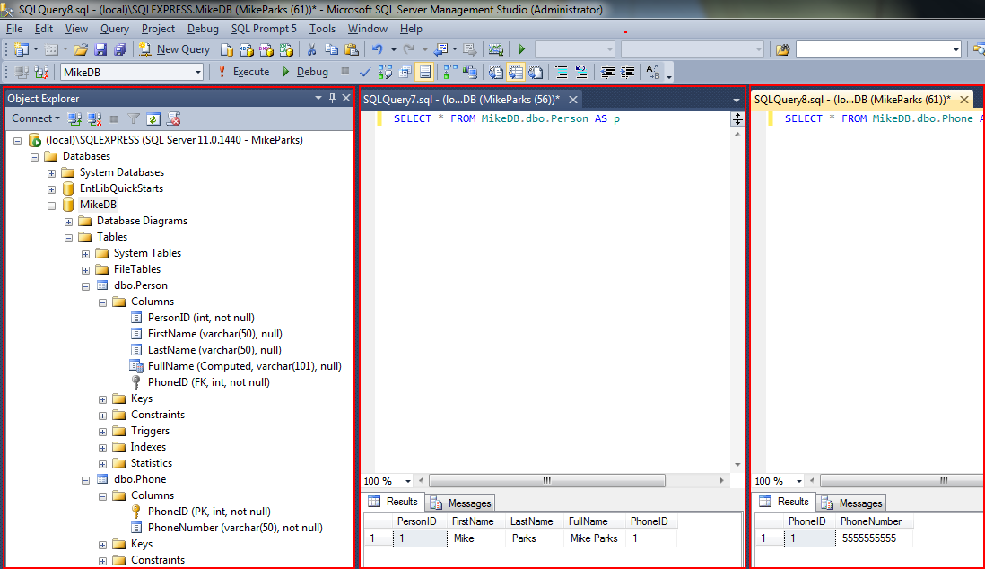Click Disconnect icon in Object Explorer
Image resolution: width=985 pixels, height=569 pixels.
pos(95,118)
